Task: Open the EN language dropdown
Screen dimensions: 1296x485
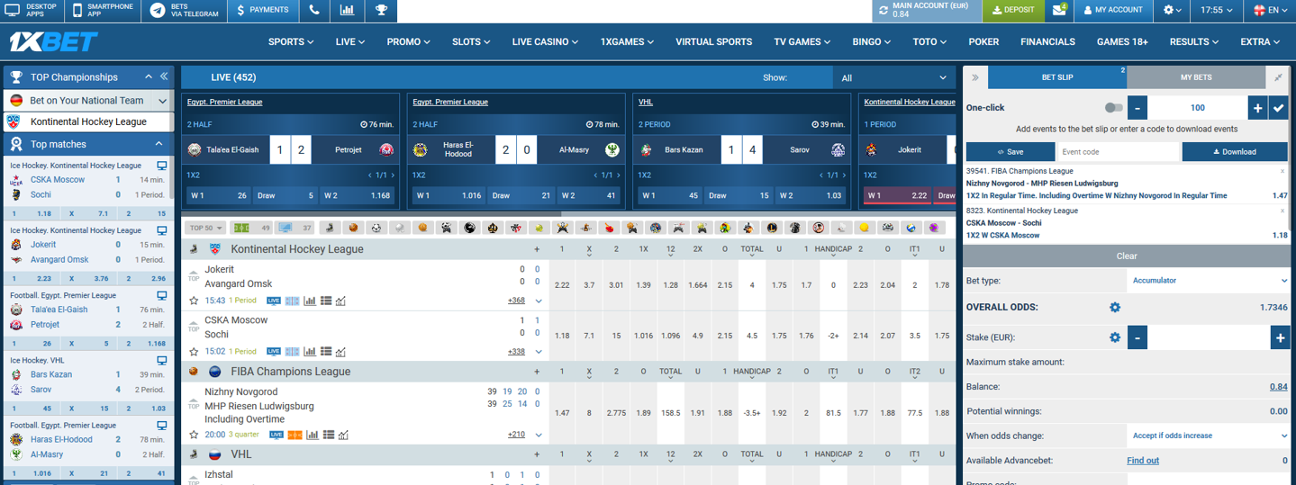Action: 1272,11
